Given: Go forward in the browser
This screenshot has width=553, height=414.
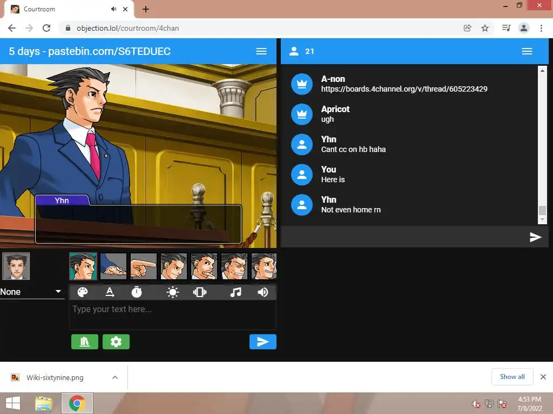Looking at the screenshot, I should tap(29, 28).
